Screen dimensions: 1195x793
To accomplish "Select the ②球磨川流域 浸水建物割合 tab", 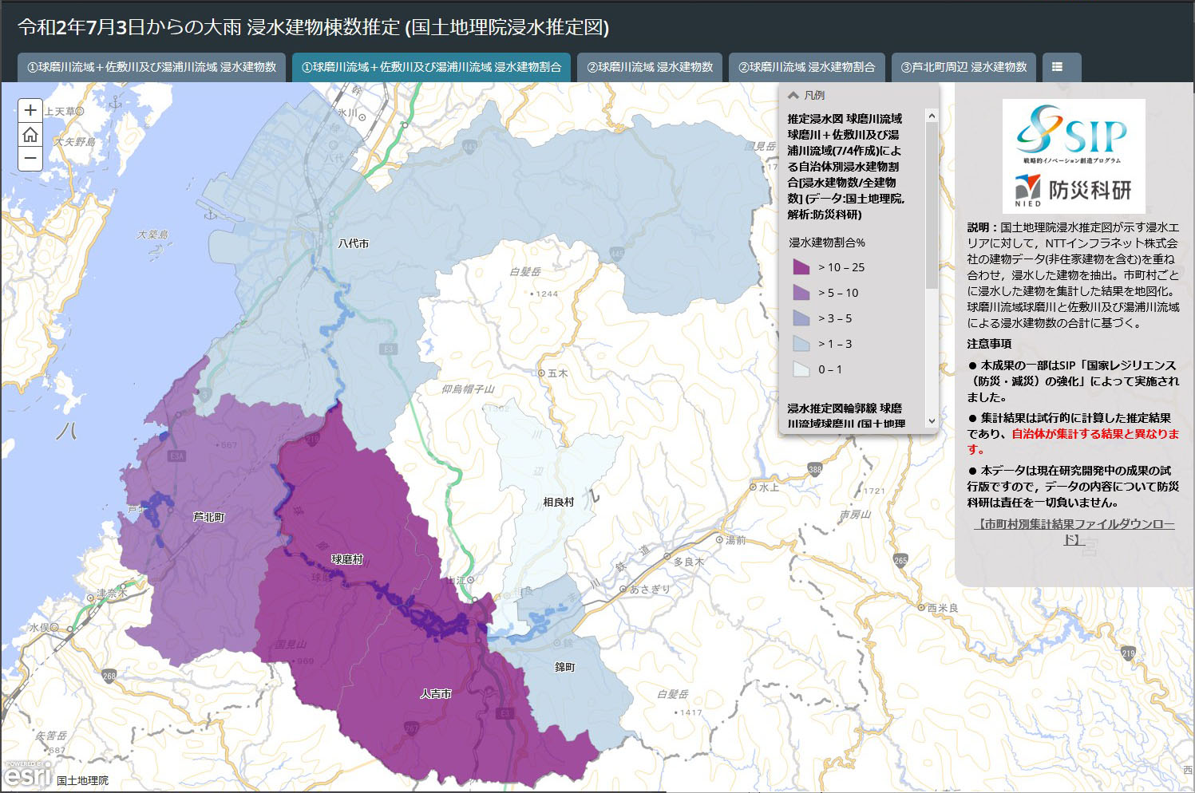I will coord(806,67).
